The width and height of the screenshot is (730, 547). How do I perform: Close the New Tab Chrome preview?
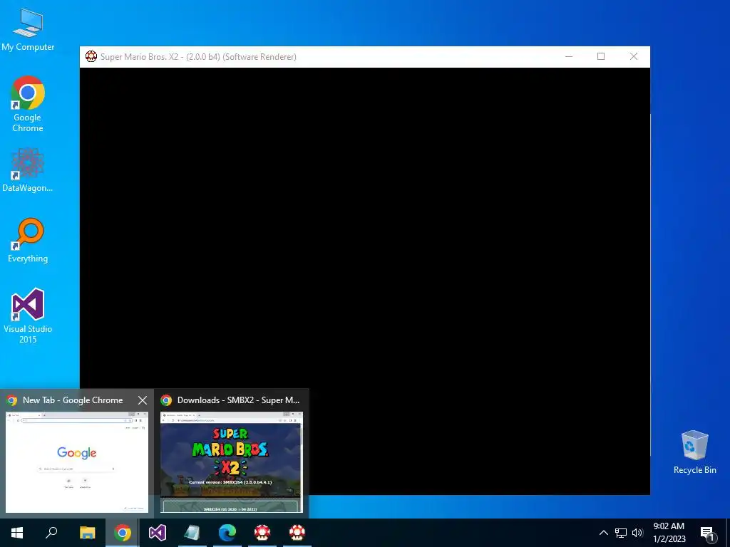coord(143,400)
